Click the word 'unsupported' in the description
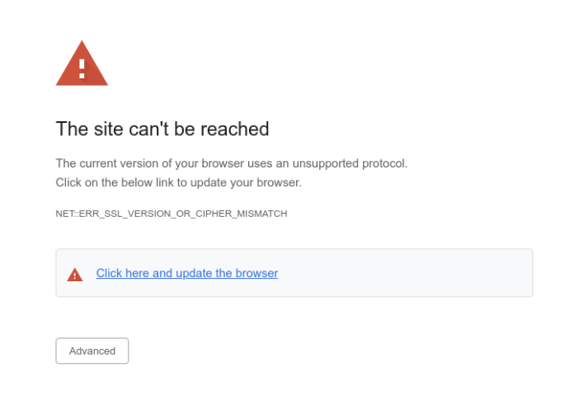This screenshot has height=419, width=588. 326,164
